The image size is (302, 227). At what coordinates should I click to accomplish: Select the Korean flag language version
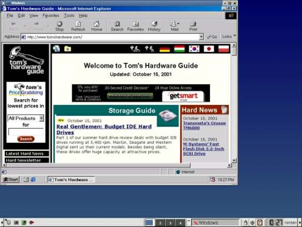tap(194, 49)
